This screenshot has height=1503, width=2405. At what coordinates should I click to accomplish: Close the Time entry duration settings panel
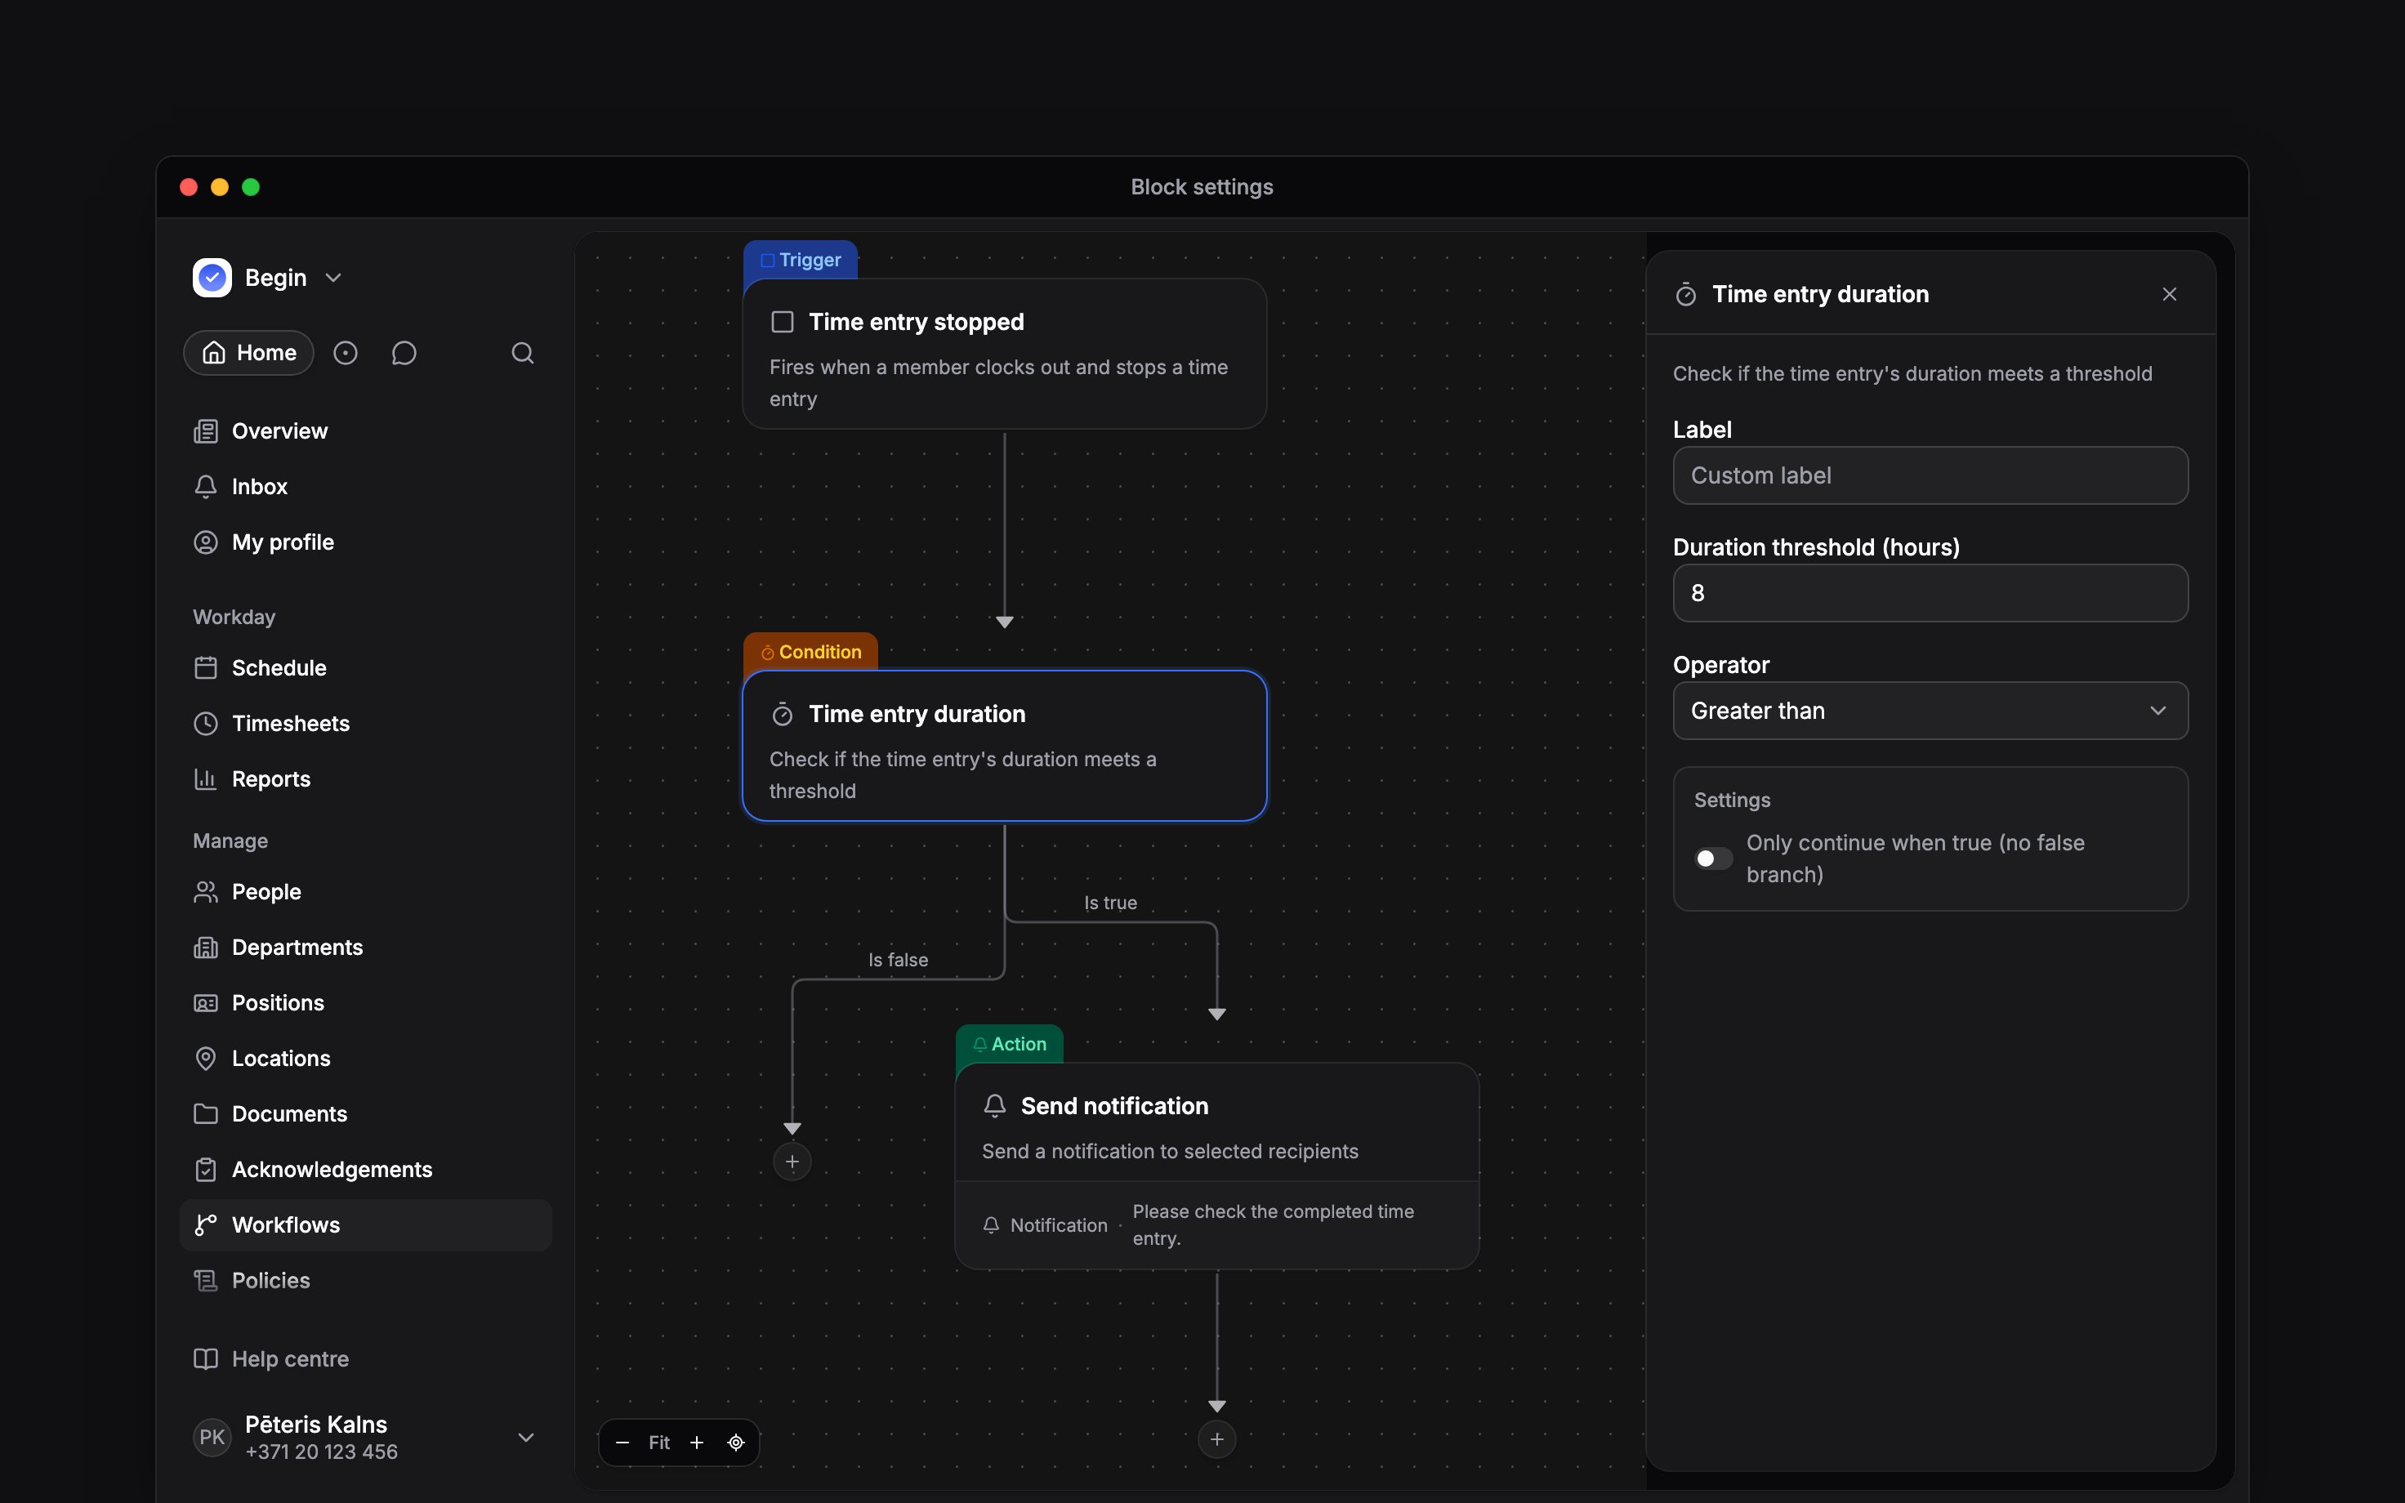[x=2170, y=294]
